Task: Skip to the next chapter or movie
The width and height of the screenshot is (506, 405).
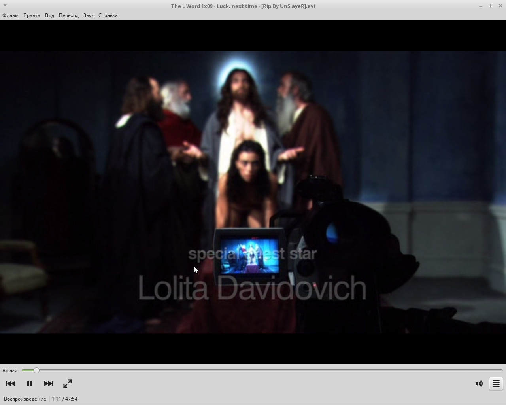Action: pyautogui.click(x=49, y=384)
